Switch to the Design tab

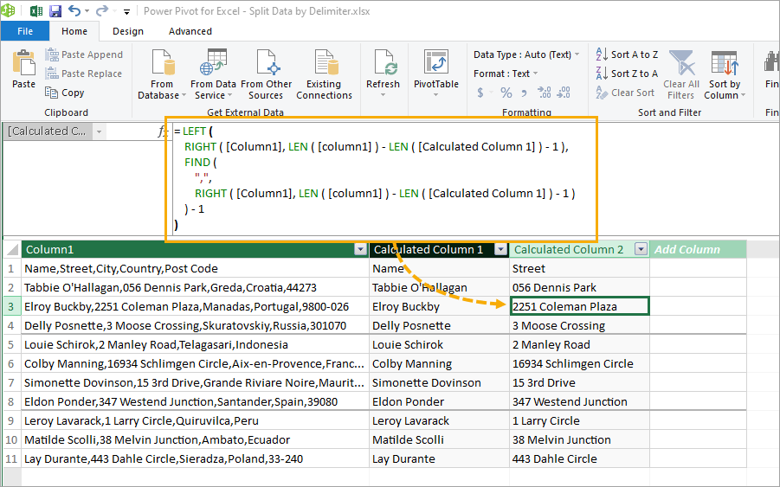click(128, 31)
